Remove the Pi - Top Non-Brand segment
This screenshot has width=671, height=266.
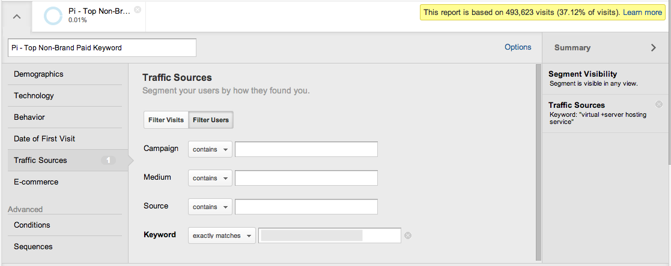click(x=138, y=10)
